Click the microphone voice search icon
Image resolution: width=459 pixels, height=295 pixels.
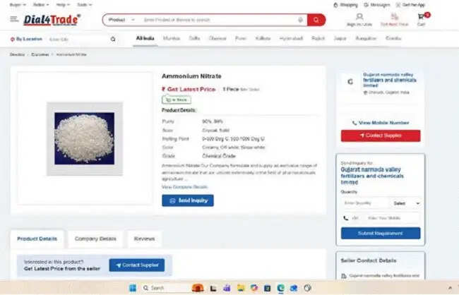pyautogui.click(x=300, y=20)
